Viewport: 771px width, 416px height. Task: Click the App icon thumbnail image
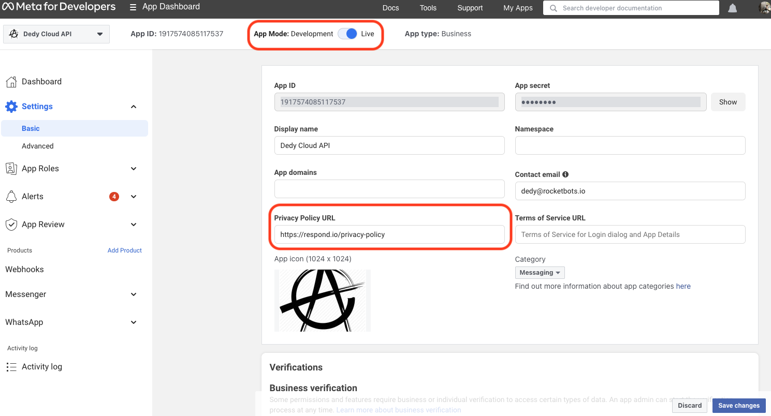pyautogui.click(x=322, y=300)
